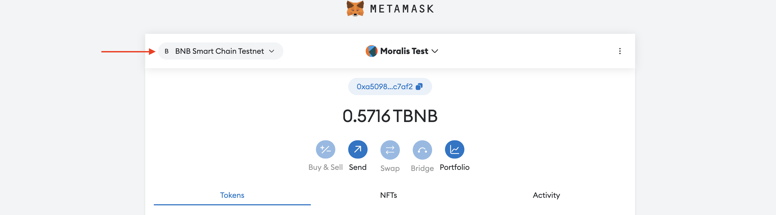Open the three-dot options menu
776x215 pixels.
coord(620,51)
